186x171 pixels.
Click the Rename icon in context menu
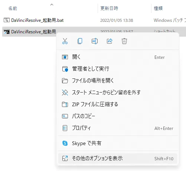[x=95, y=41]
